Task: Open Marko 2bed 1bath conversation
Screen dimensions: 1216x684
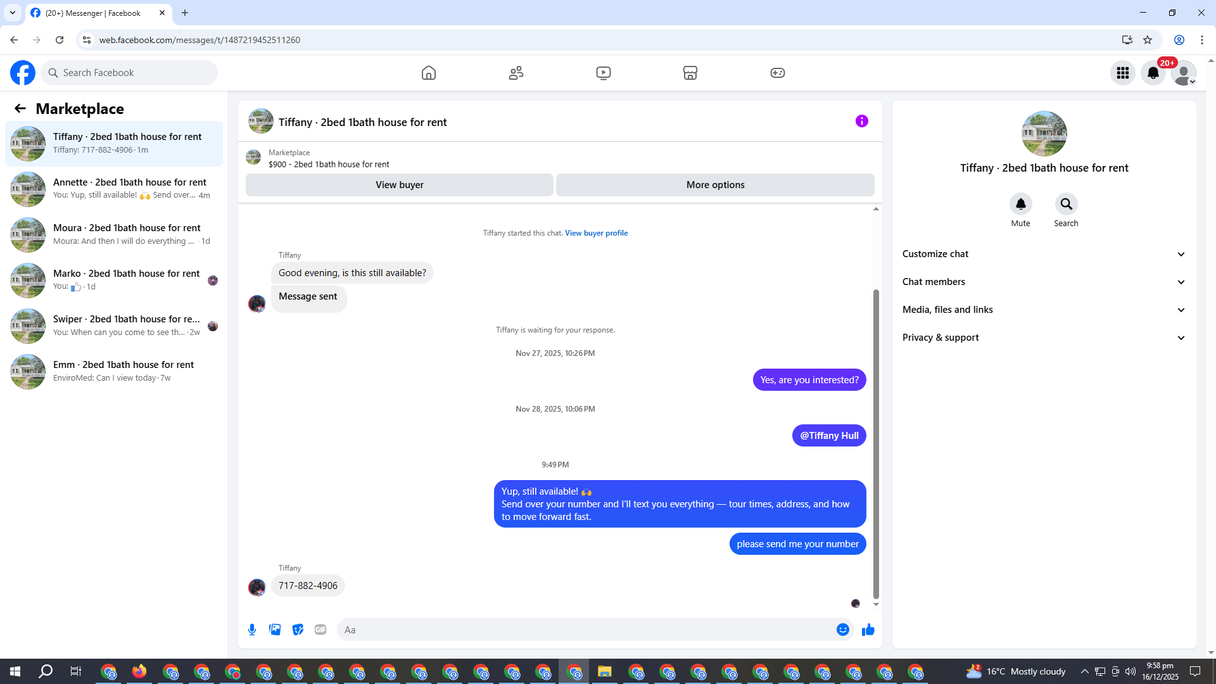Action: (114, 281)
